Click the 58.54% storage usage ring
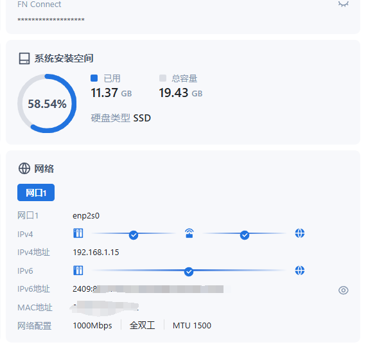The height and width of the screenshot is (347, 368). point(47,103)
